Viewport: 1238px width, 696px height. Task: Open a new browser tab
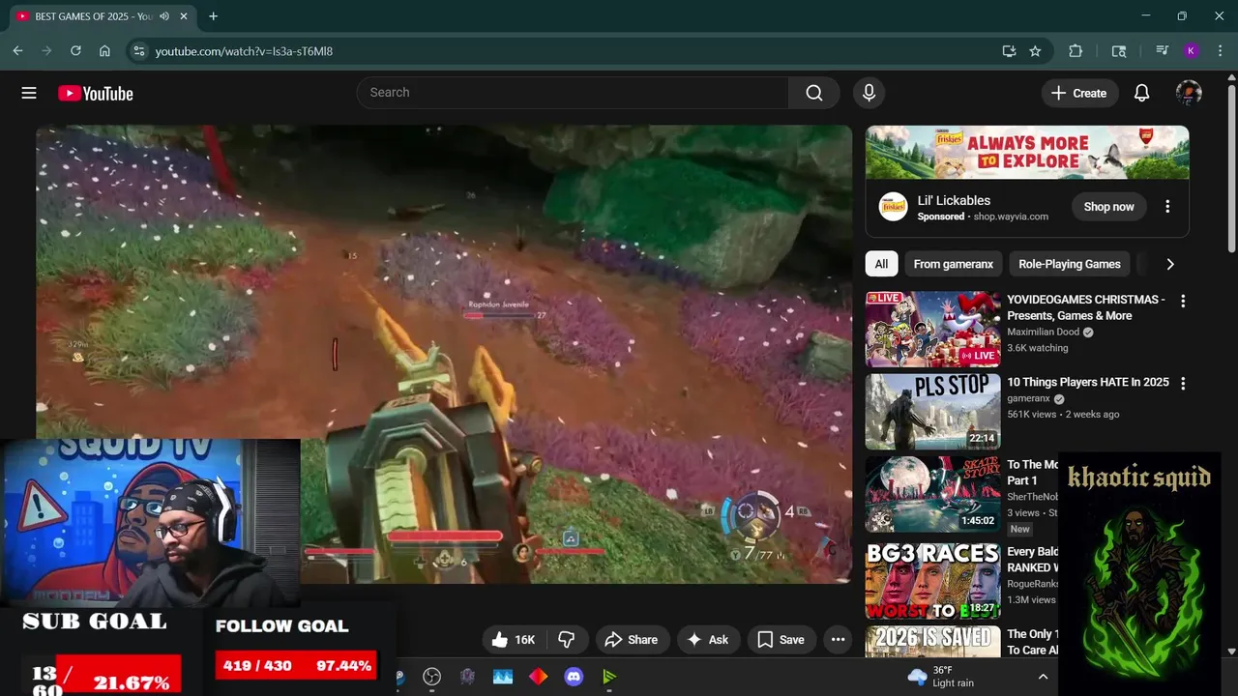click(x=213, y=16)
